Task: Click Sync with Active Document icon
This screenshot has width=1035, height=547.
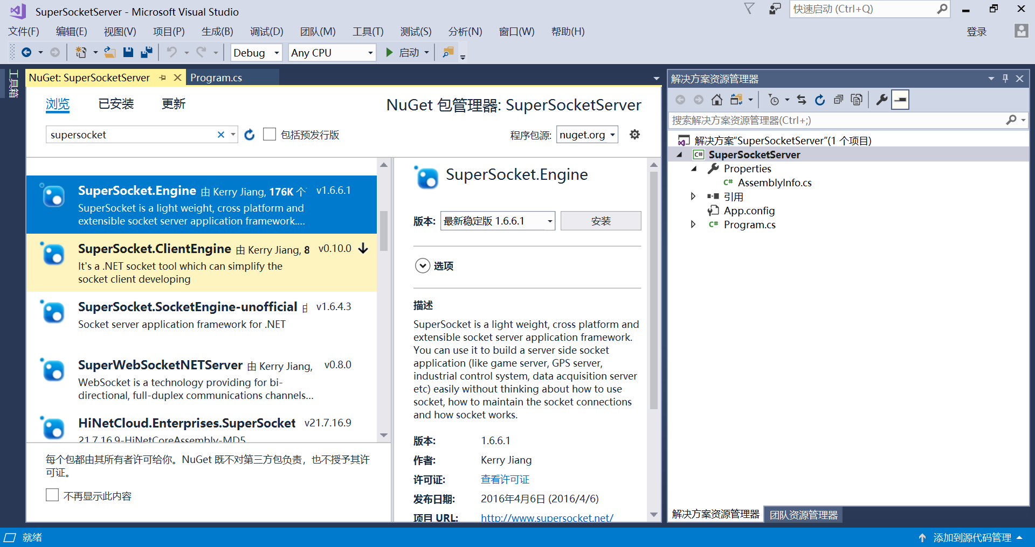Action: (x=802, y=100)
